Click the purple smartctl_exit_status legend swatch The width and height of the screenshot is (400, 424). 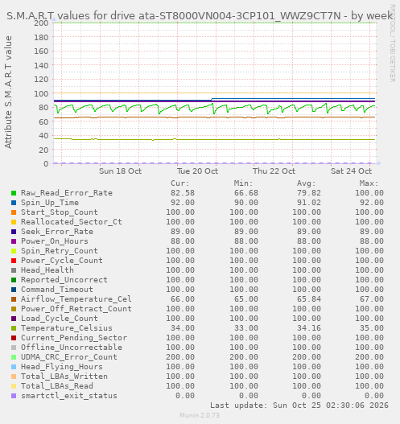point(14,396)
